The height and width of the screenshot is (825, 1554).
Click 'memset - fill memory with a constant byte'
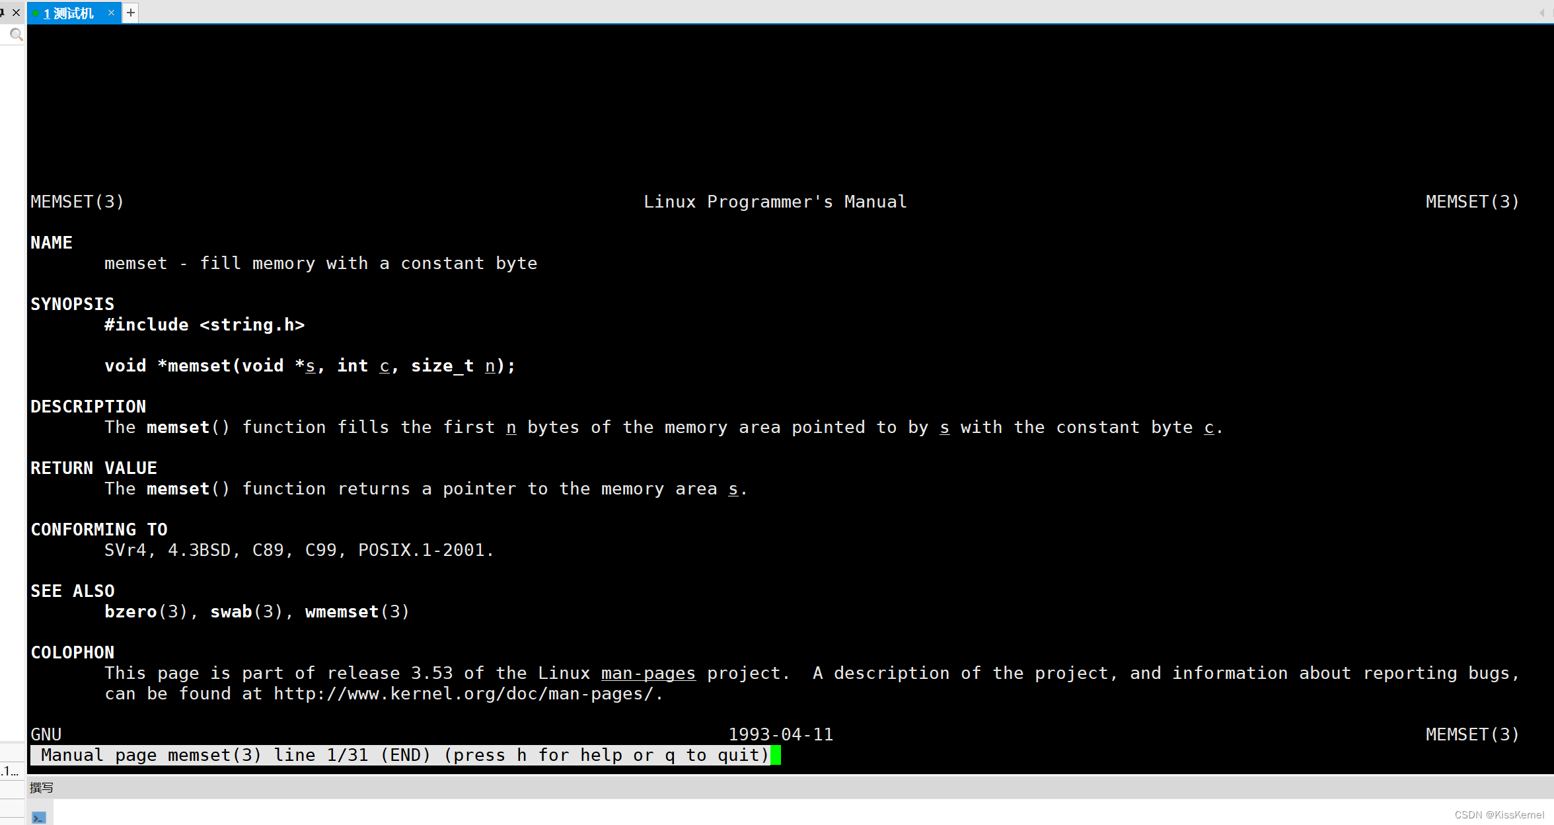321,263
